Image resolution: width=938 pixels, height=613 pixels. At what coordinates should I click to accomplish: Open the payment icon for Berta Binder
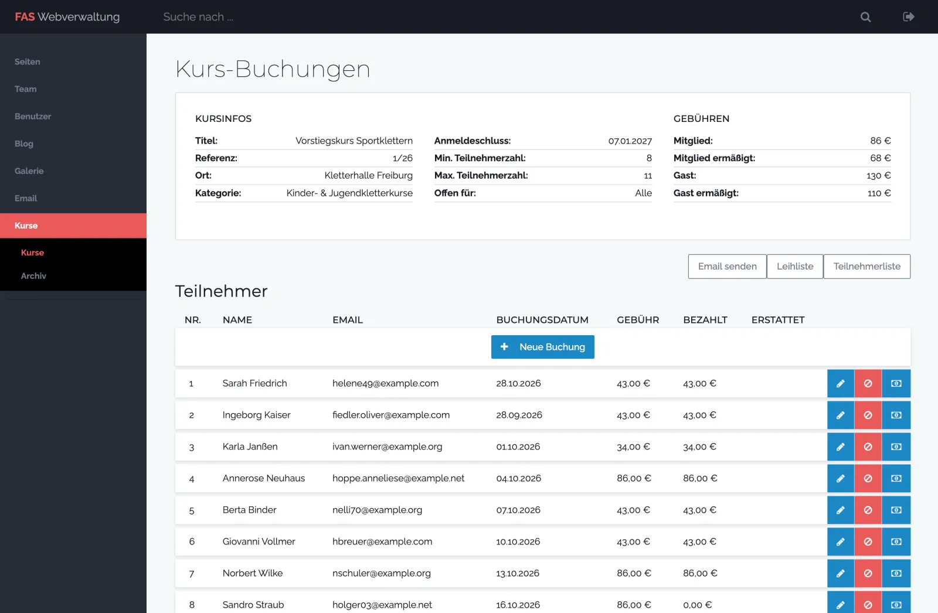[x=896, y=510]
